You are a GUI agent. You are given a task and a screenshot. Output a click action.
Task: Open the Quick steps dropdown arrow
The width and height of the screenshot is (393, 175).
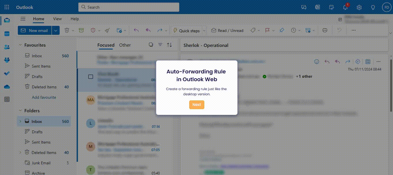[204, 31]
